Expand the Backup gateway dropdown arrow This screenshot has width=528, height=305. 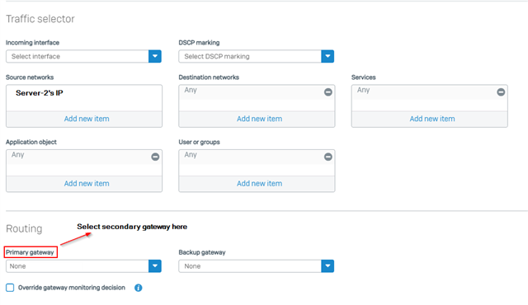point(328,266)
